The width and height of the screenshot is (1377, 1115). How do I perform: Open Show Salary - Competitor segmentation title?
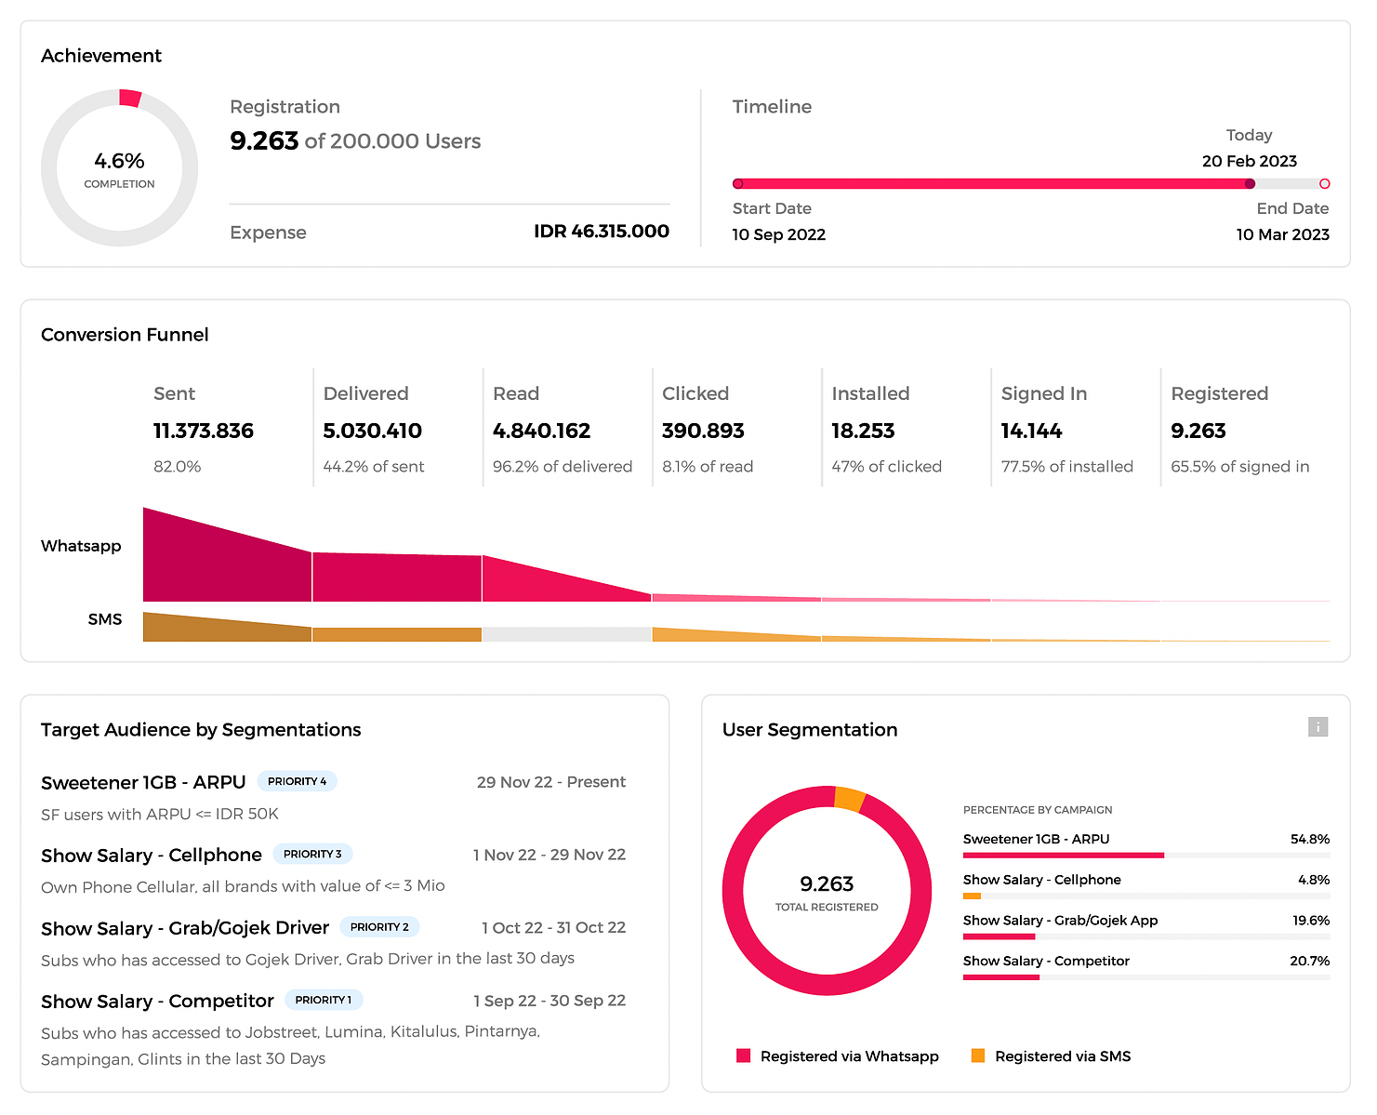(x=157, y=1001)
